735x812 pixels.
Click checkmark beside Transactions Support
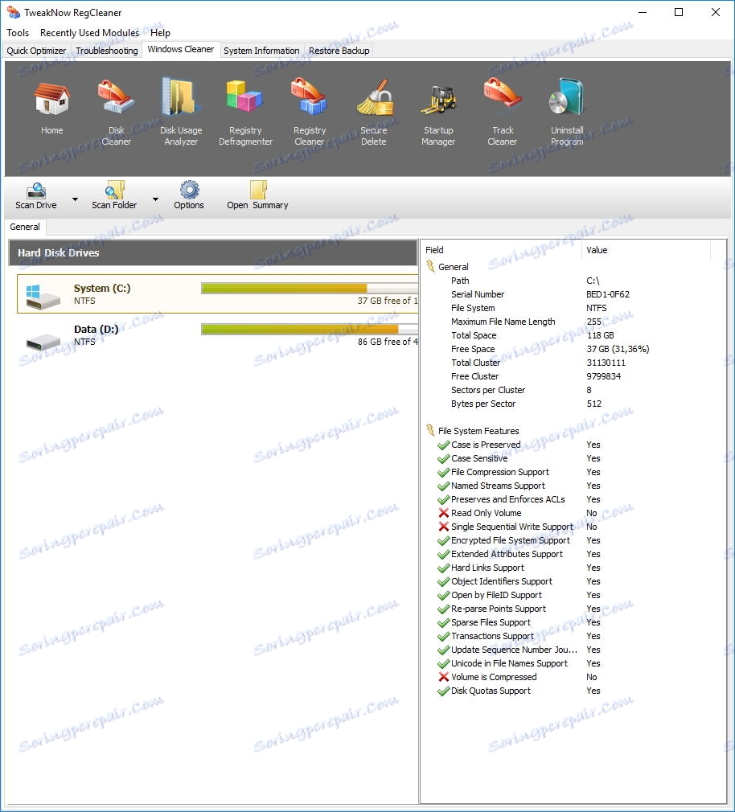pyautogui.click(x=443, y=637)
